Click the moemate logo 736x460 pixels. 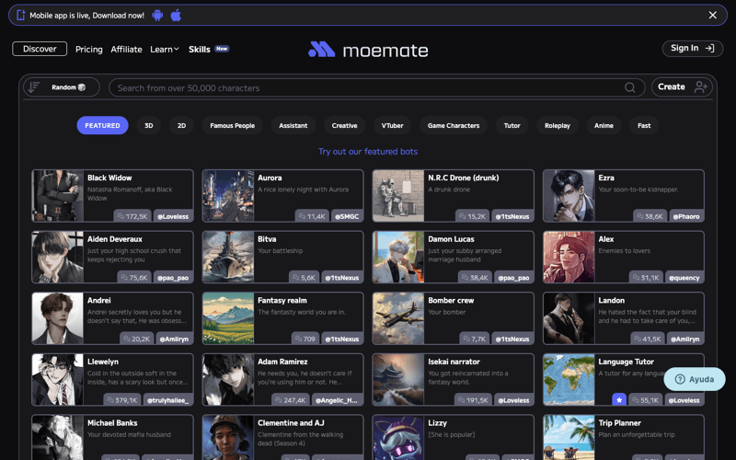pos(367,50)
